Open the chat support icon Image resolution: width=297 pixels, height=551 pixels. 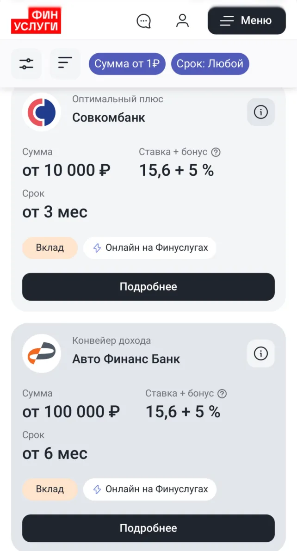tap(144, 20)
